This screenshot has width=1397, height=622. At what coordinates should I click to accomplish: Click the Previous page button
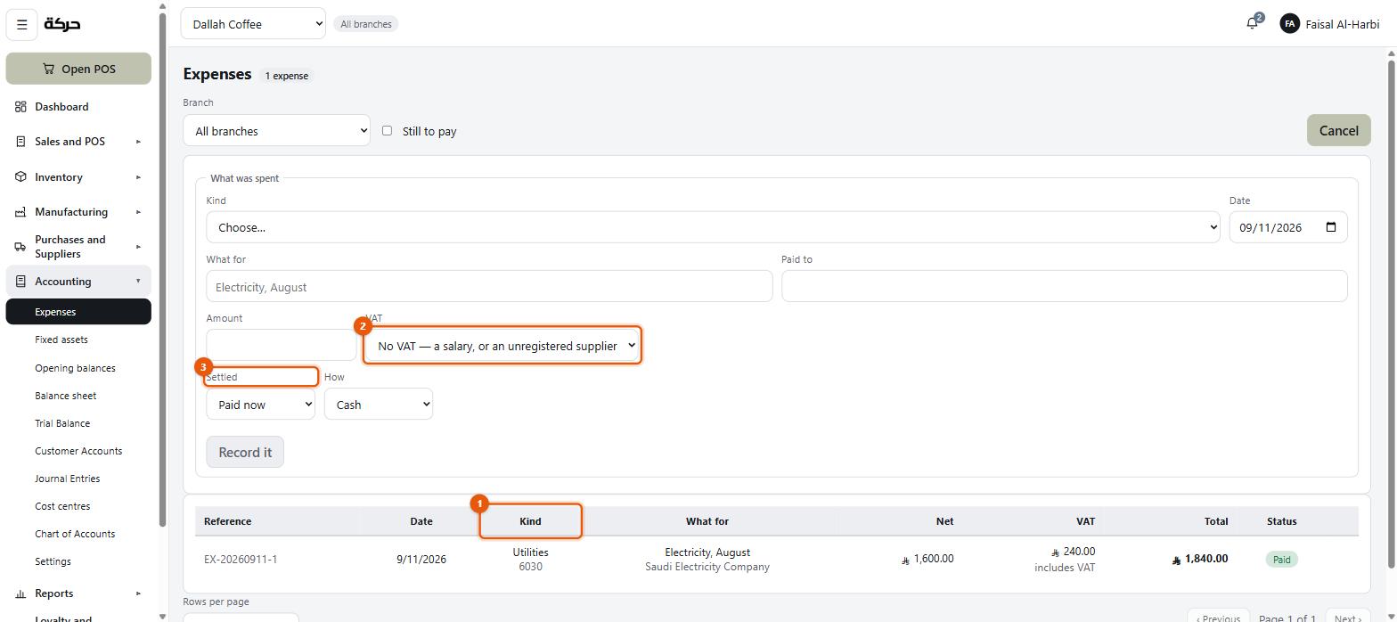(1218, 618)
